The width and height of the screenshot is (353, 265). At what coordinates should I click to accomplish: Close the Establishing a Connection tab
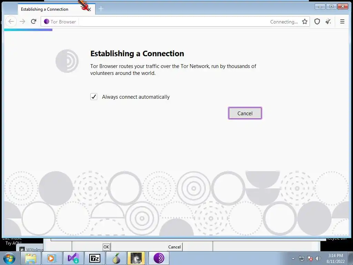[89, 9]
